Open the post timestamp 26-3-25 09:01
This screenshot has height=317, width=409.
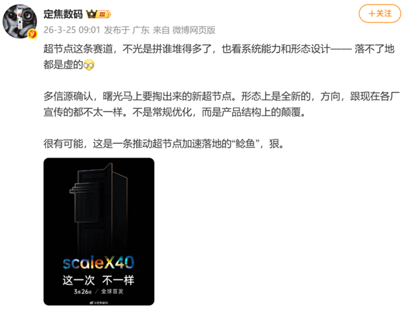[72, 30]
